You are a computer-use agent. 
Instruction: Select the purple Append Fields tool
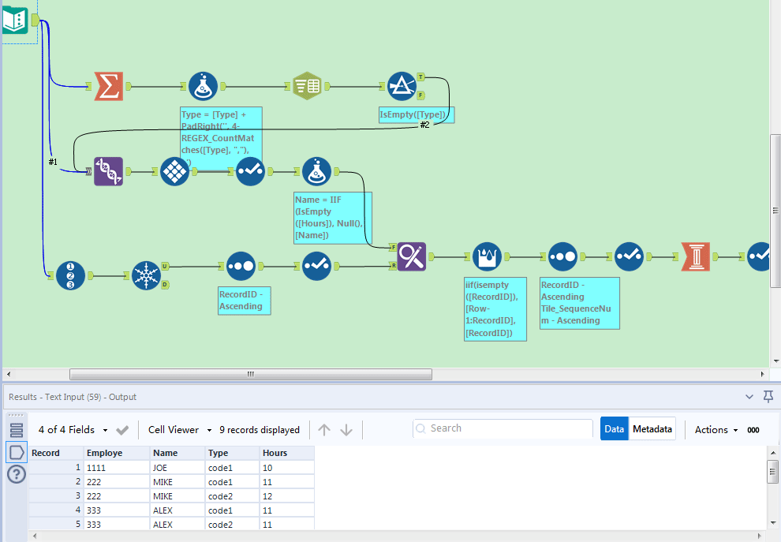(108, 171)
